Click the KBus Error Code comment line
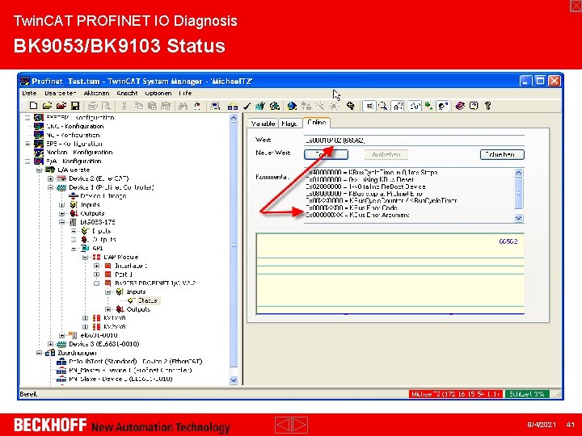The height and width of the screenshot is (436, 582). (x=352, y=208)
